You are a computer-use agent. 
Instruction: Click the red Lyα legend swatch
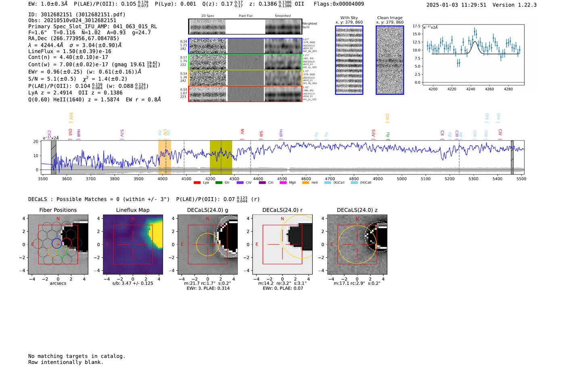point(197,183)
